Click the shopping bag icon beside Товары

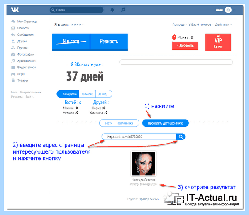[13, 81]
